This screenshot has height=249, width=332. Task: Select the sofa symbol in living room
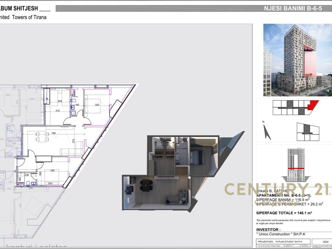point(71,151)
